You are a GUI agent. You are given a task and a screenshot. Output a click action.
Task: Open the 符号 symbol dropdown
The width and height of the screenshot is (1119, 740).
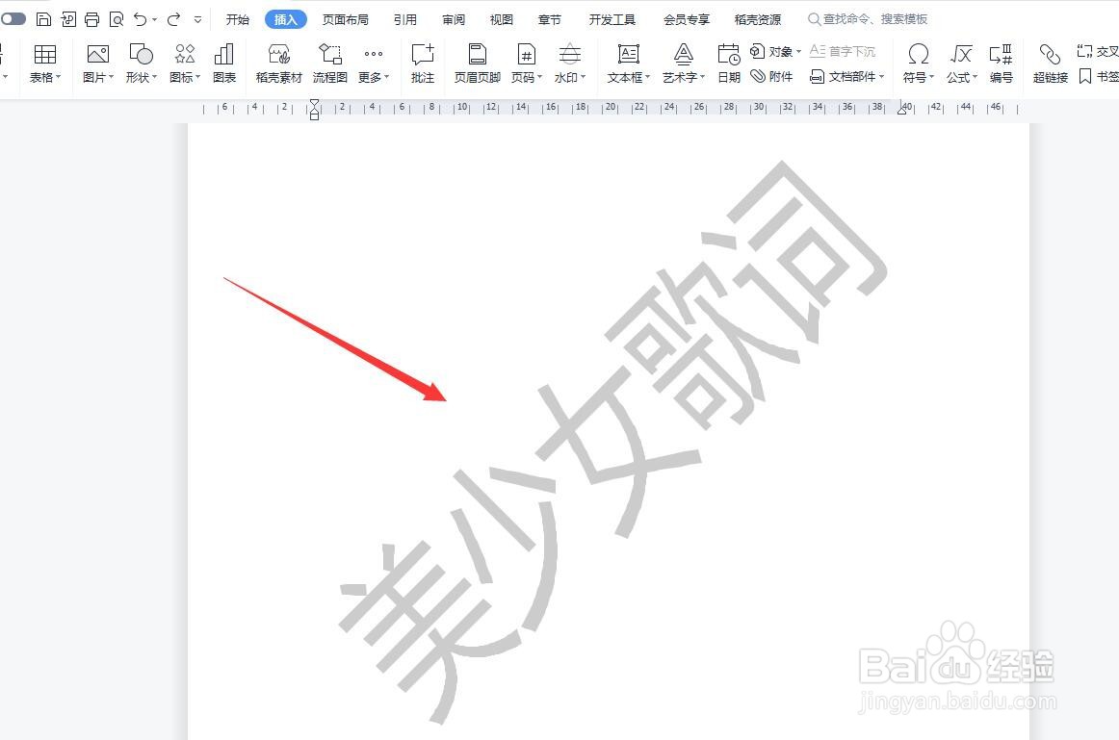click(917, 63)
